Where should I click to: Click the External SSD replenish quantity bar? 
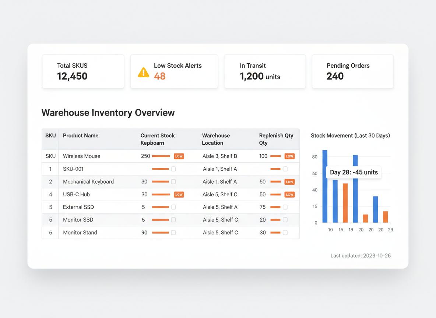coord(275,207)
